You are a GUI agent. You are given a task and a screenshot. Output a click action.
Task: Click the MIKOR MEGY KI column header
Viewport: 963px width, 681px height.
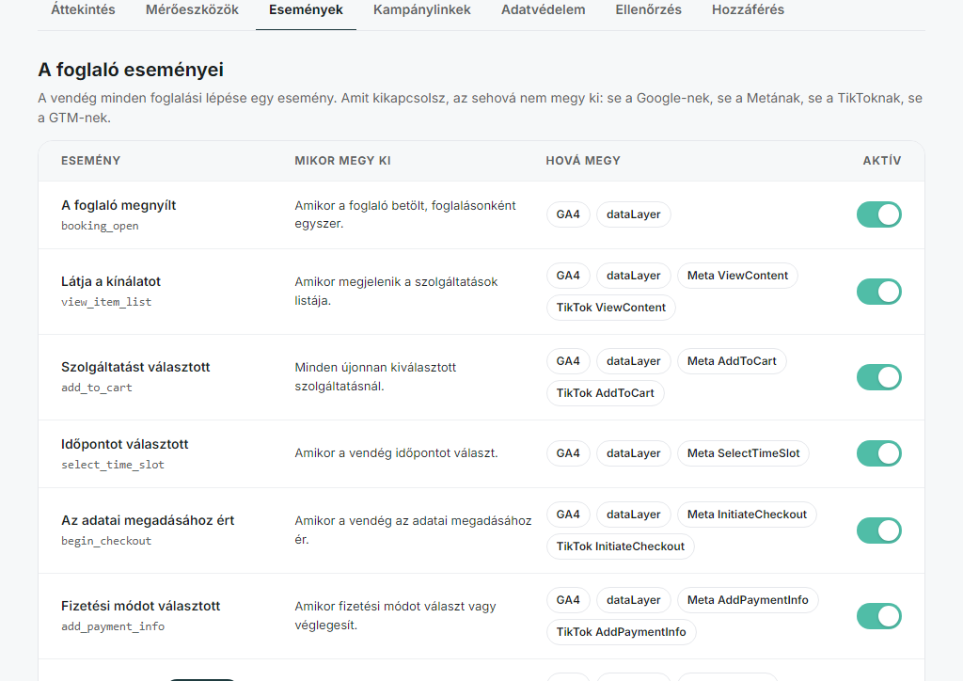coord(342,161)
